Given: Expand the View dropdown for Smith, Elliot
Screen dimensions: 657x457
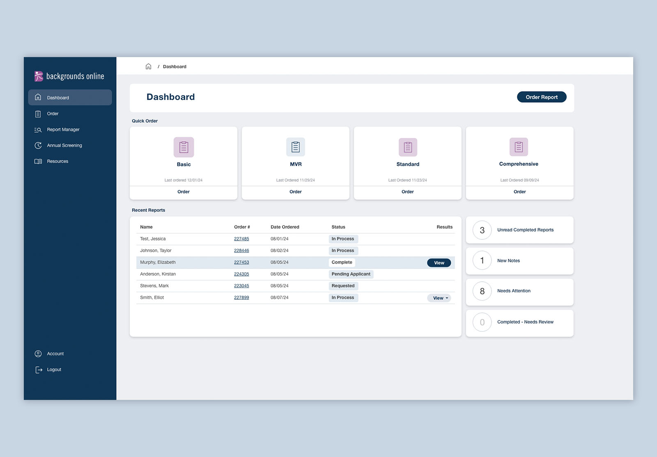Looking at the screenshot, I should pos(439,298).
